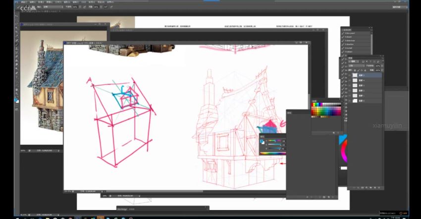
Task: Click the foreground color chip in the toolbox
Action: pos(16,99)
